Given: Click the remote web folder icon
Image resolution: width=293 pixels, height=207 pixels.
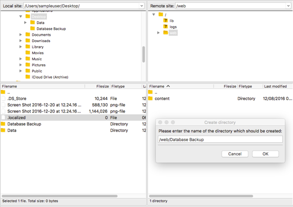Looking at the screenshot, I should (166, 32).
